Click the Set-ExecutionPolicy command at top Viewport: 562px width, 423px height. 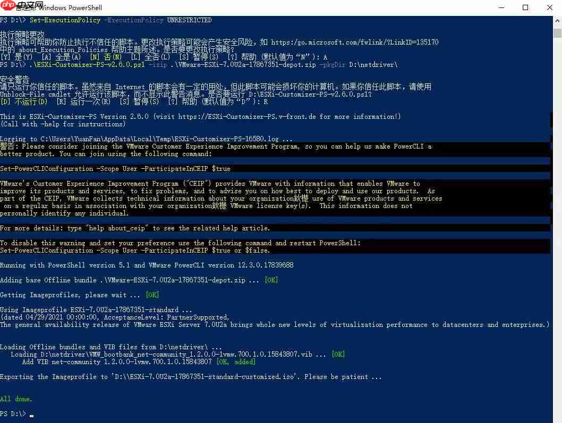point(65,20)
